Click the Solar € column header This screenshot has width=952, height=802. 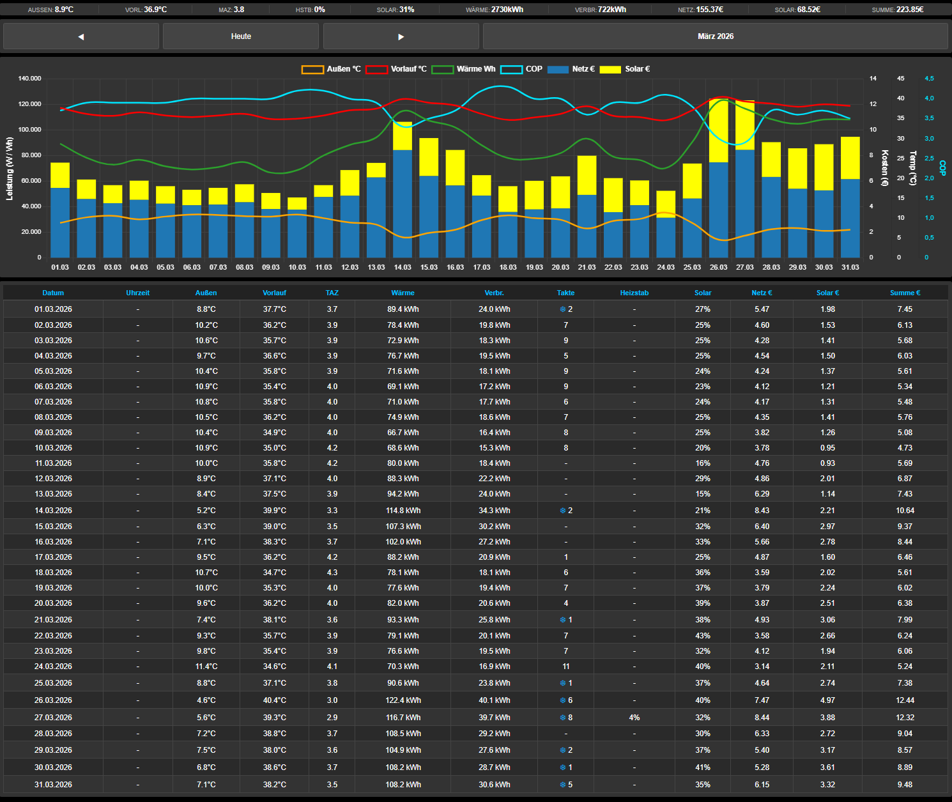[x=827, y=293]
